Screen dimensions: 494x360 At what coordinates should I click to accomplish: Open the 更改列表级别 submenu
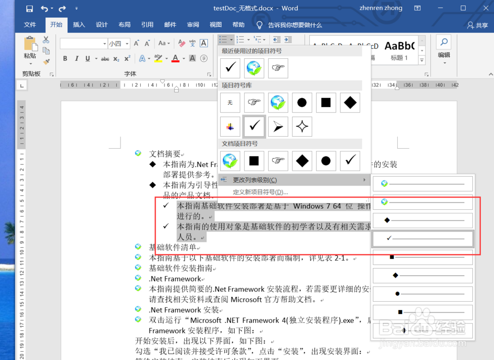click(x=294, y=180)
